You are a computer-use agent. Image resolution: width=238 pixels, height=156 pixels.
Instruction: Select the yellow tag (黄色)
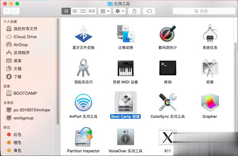[x=14, y=150]
